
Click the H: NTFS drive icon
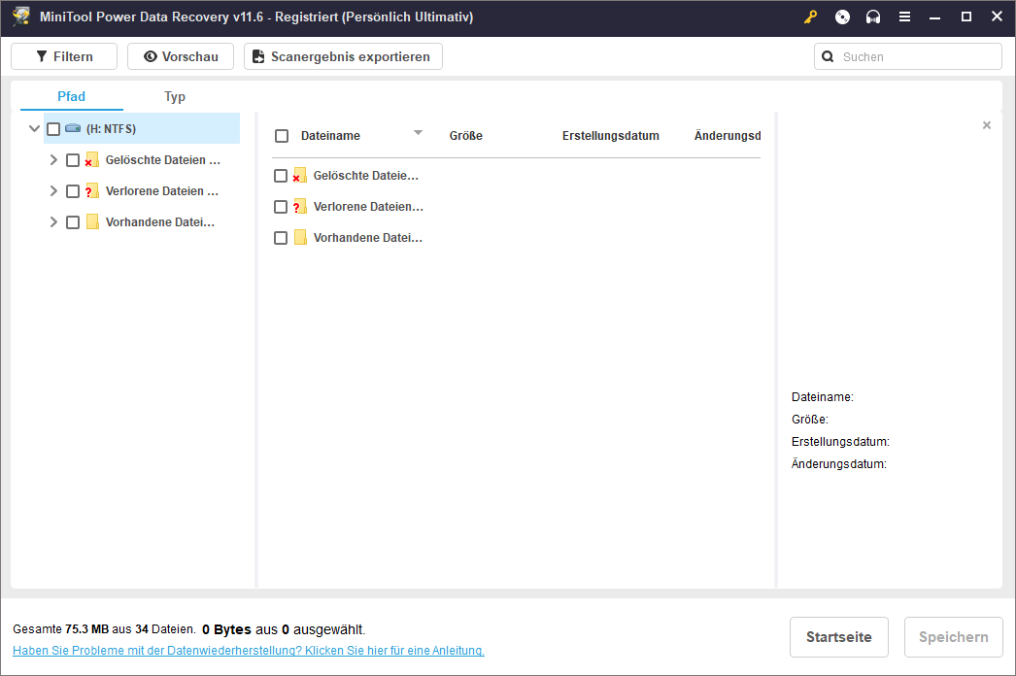pos(73,129)
